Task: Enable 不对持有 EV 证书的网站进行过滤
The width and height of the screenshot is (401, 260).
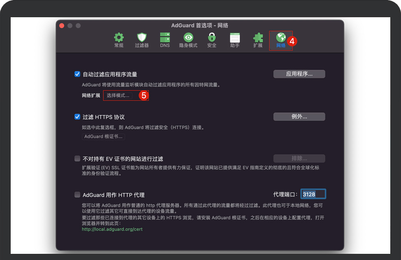Action: pyautogui.click(x=77, y=158)
